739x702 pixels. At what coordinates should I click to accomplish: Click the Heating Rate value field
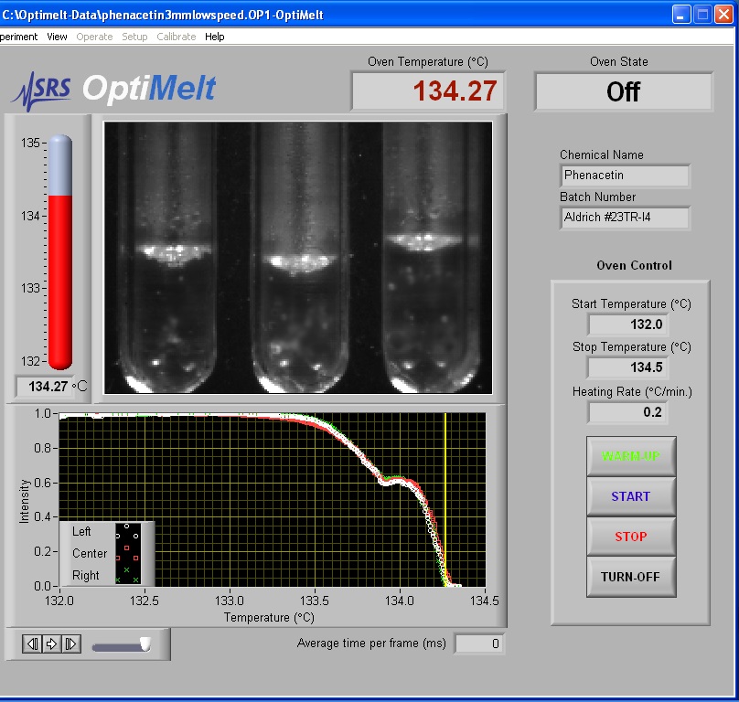pos(627,412)
